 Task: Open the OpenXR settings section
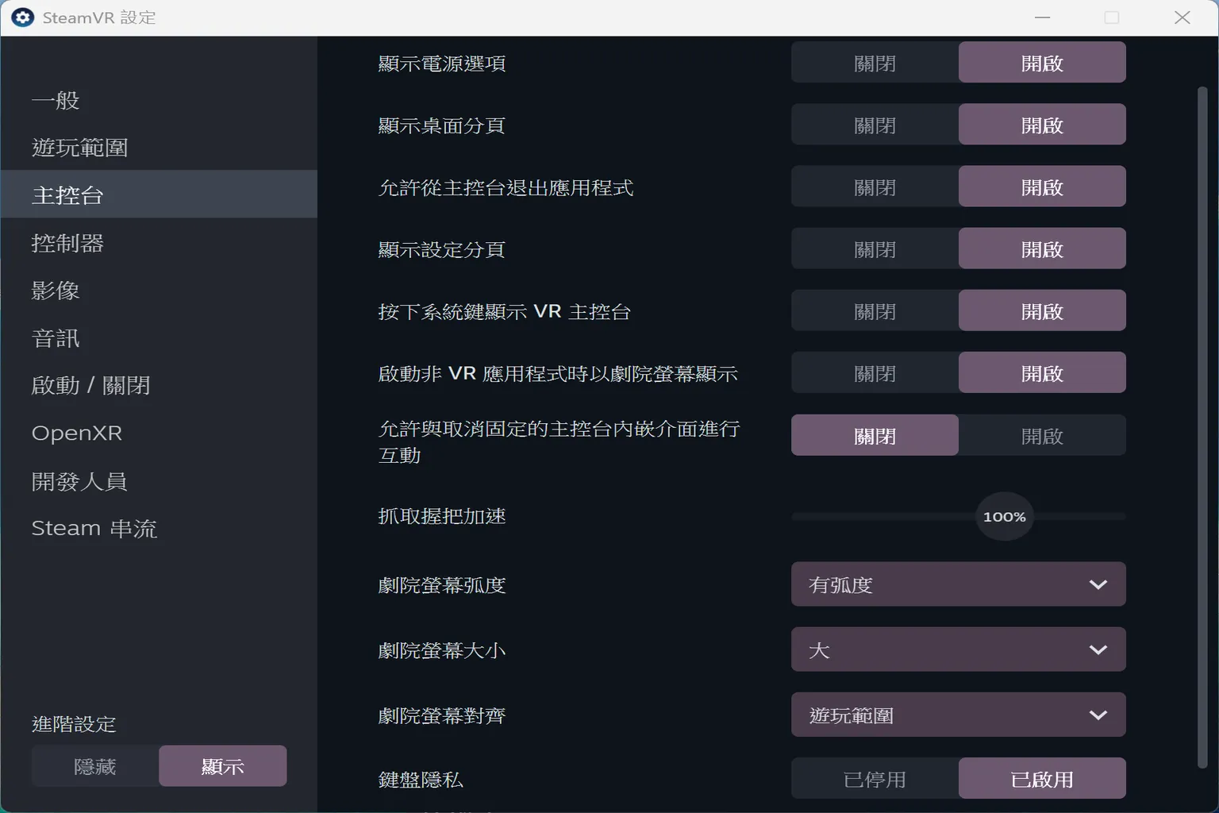point(76,433)
